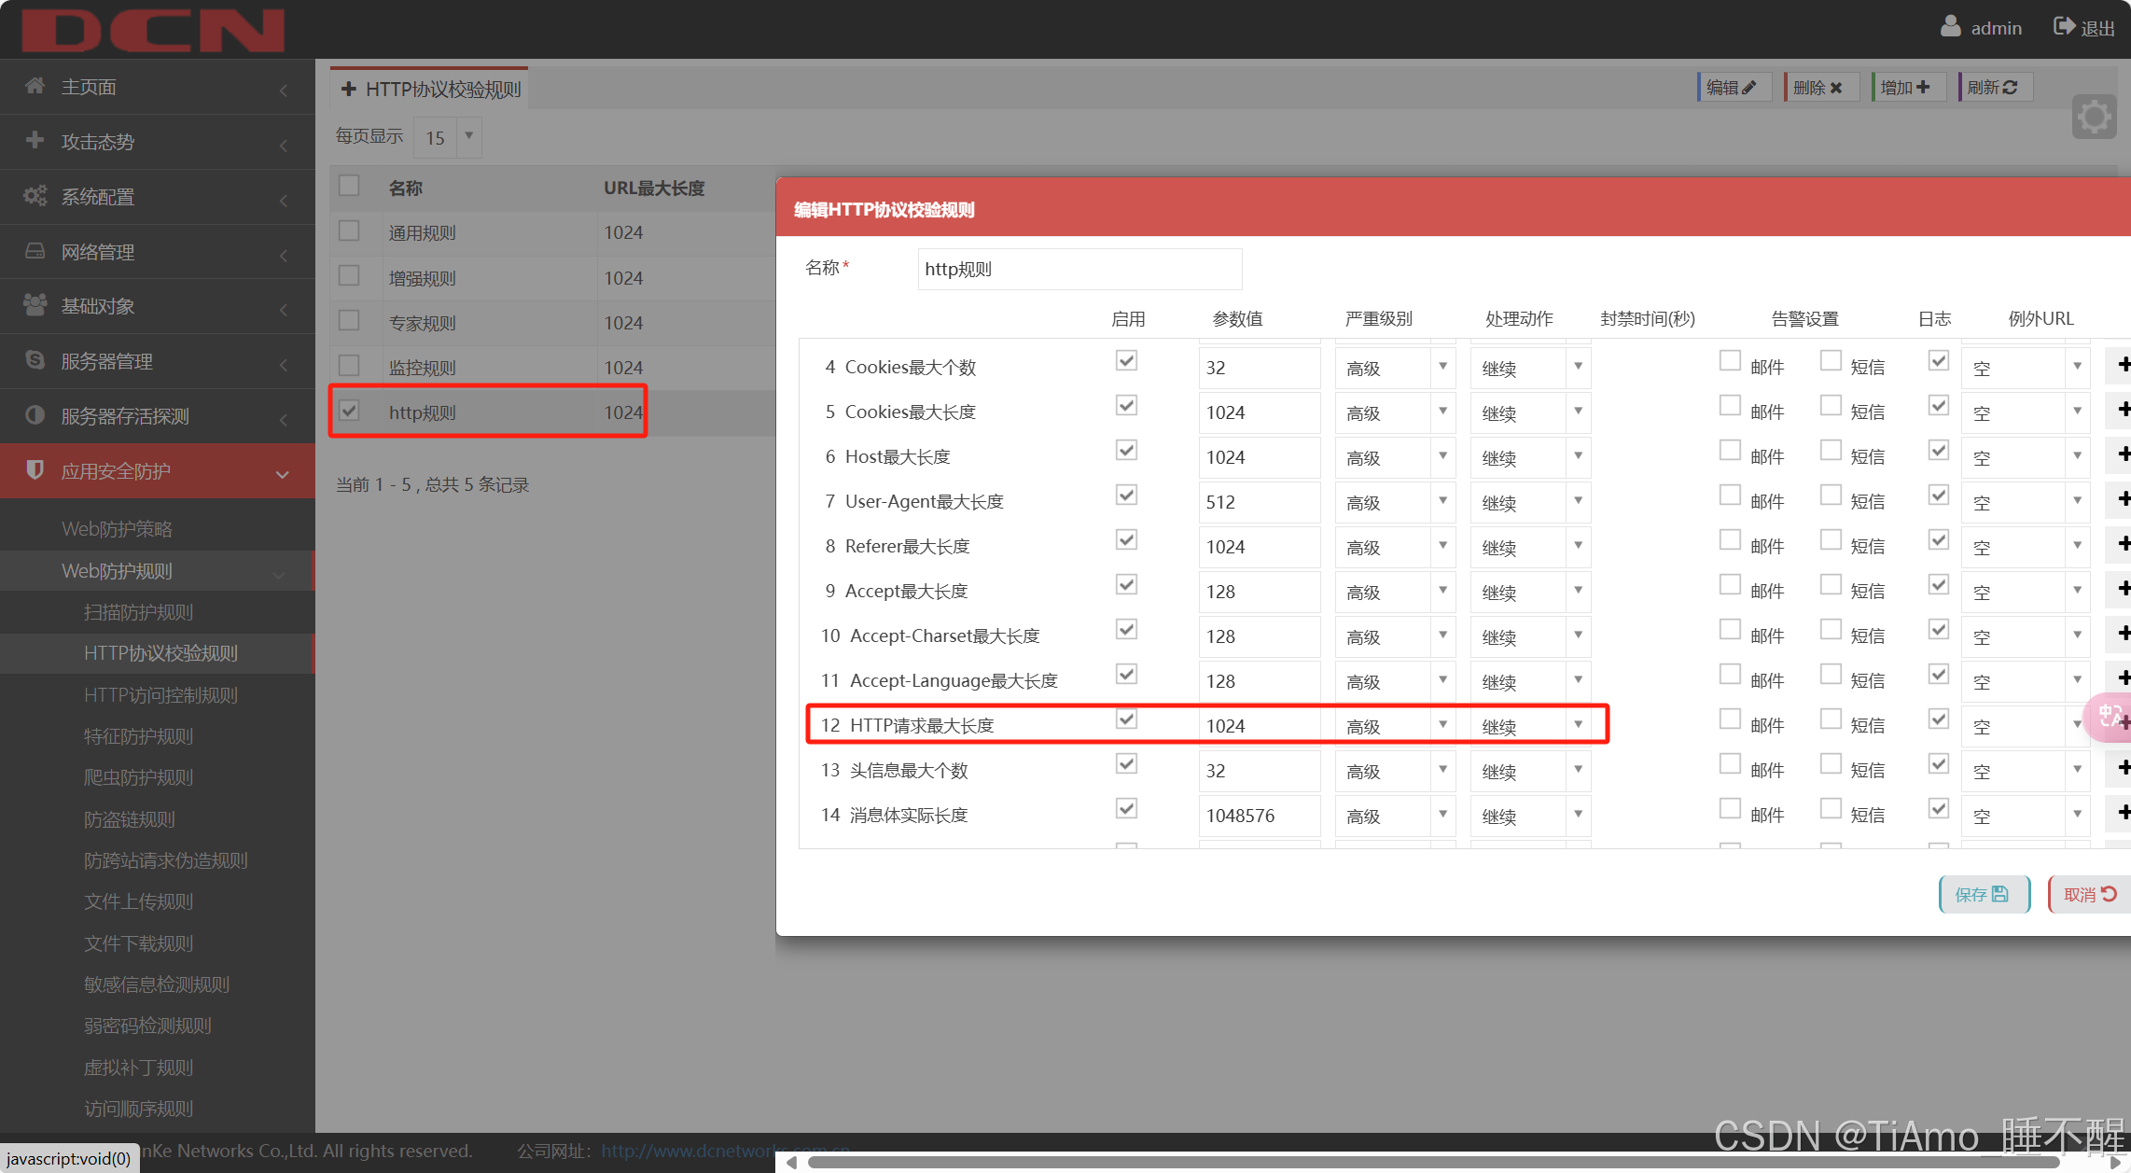Click the 编辑 edit button
The width and height of the screenshot is (2131, 1173).
(1734, 87)
